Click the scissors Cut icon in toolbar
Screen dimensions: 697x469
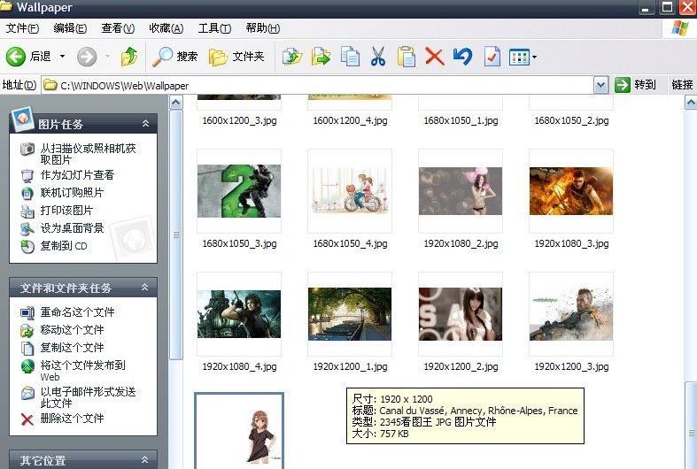(378, 57)
